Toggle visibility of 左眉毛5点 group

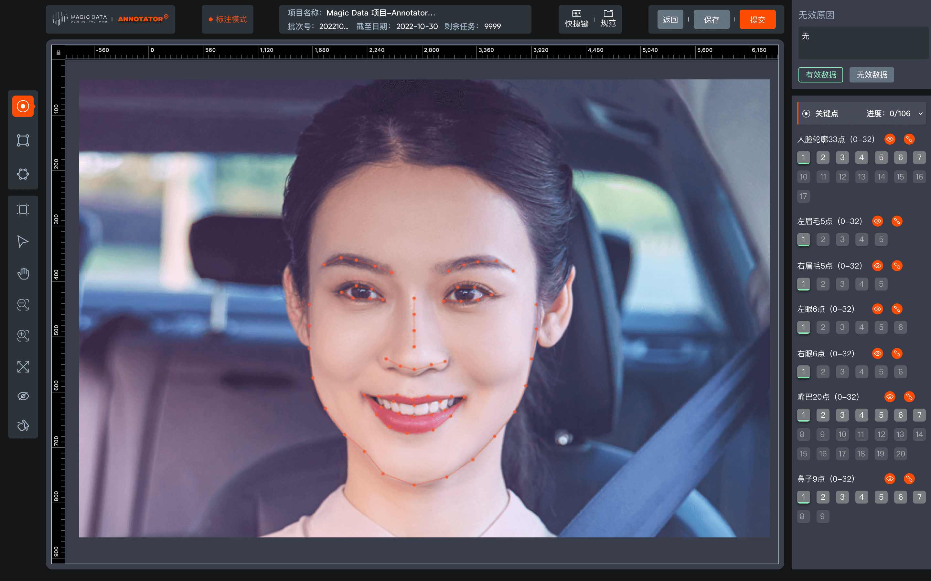coord(878,221)
